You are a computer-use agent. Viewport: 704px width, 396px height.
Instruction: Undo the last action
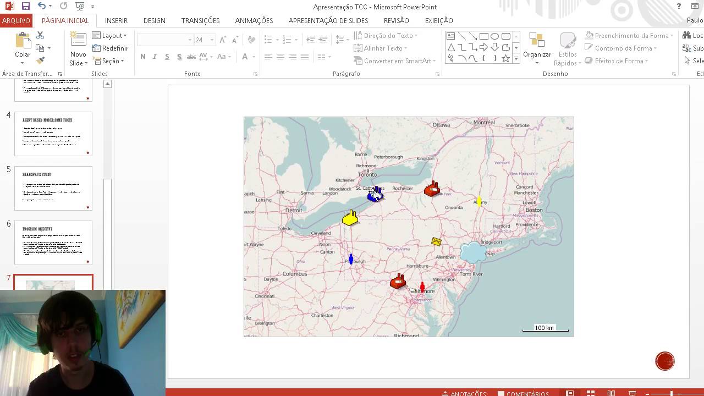click(x=42, y=6)
